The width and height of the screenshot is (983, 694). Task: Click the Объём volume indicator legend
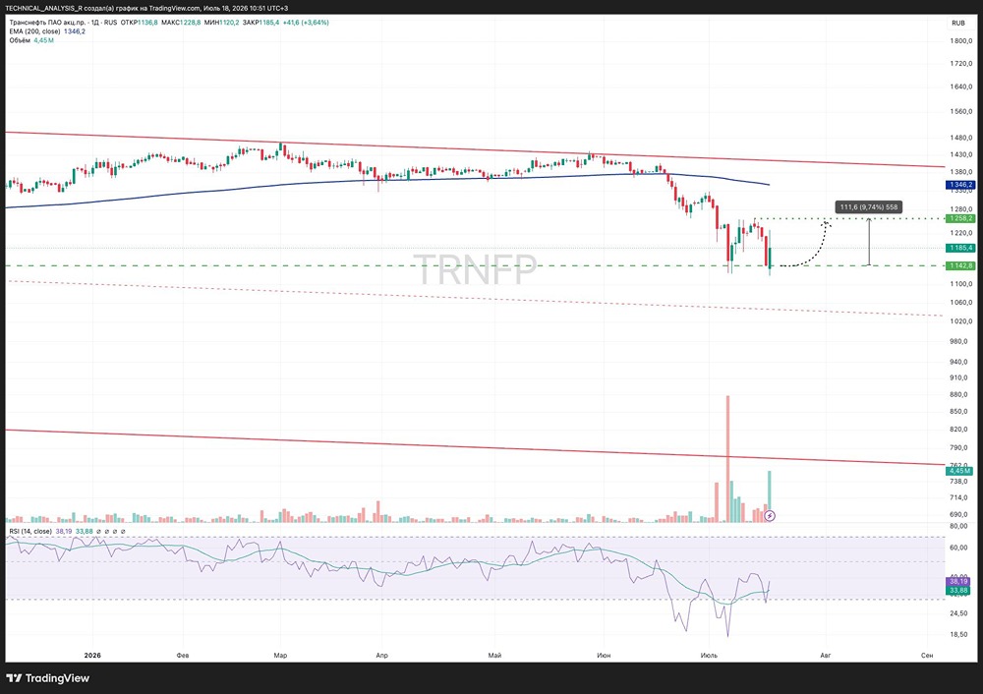point(20,40)
